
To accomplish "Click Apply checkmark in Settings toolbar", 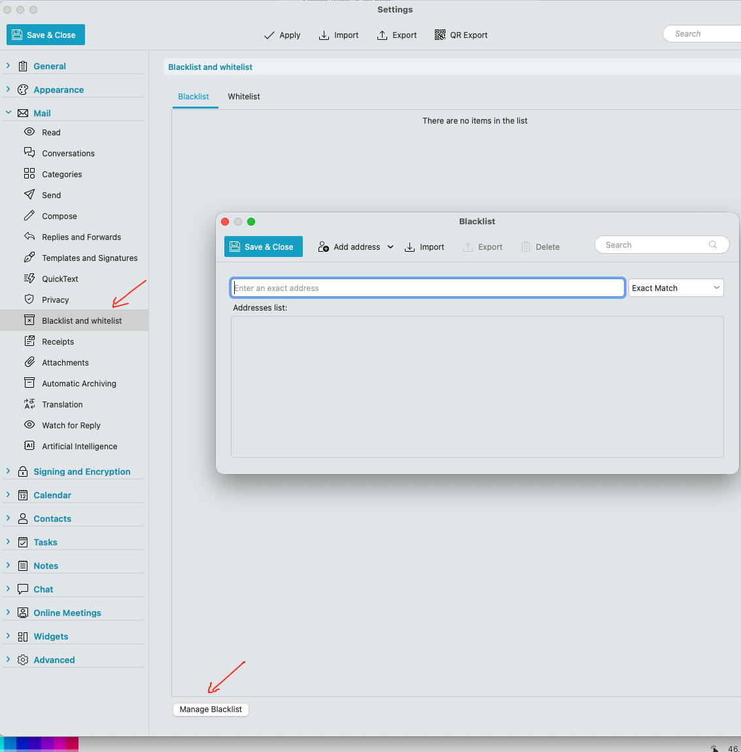I will (x=269, y=35).
